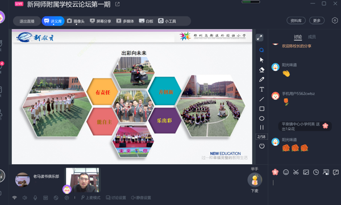Select the eraser tool in annotation bar
Viewport: 341px width, 205px height.
(261, 70)
